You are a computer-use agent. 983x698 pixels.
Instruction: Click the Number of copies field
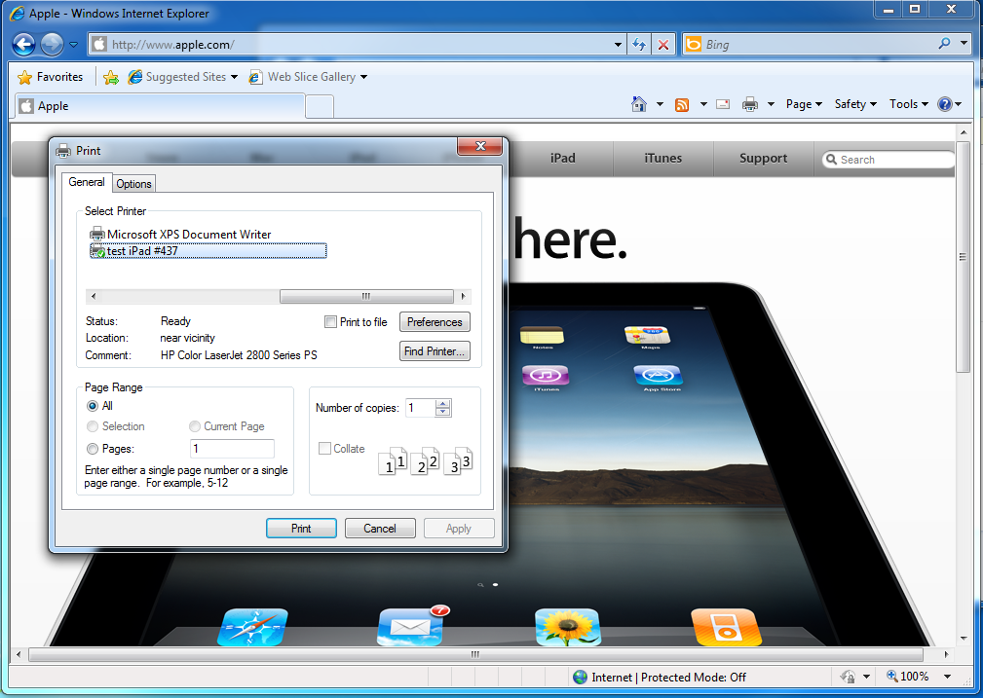[x=421, y=408]
